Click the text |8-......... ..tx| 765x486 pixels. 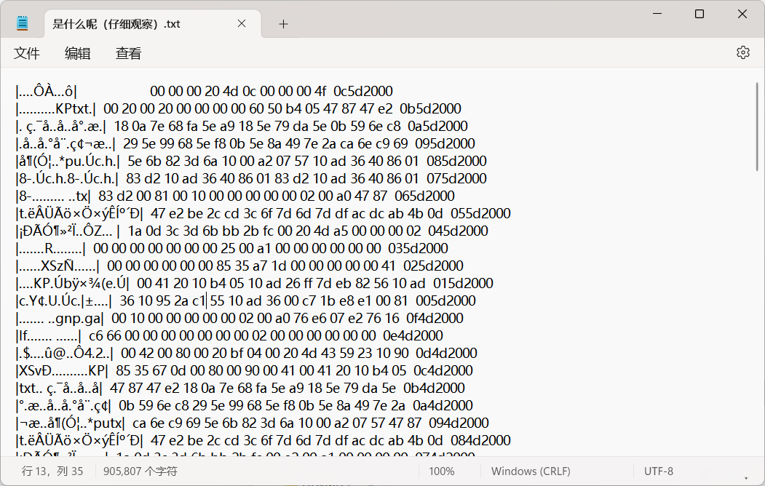point(53,196)
